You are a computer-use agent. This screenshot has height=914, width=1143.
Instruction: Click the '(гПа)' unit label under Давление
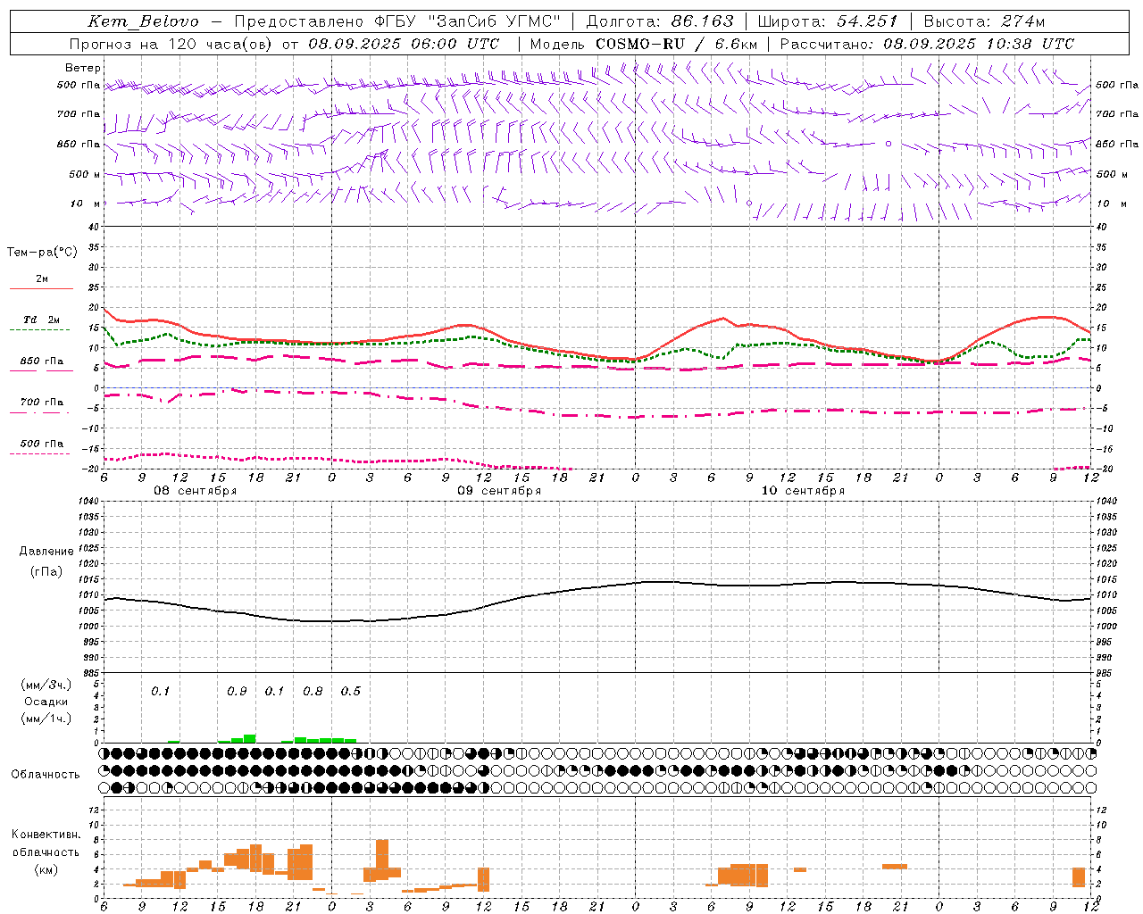(x=46, y=572)
